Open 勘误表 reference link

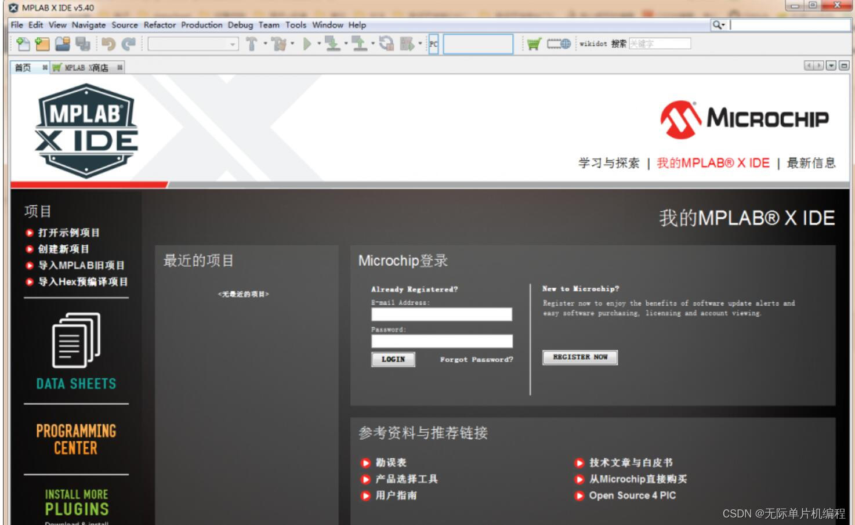coord(391,462)
